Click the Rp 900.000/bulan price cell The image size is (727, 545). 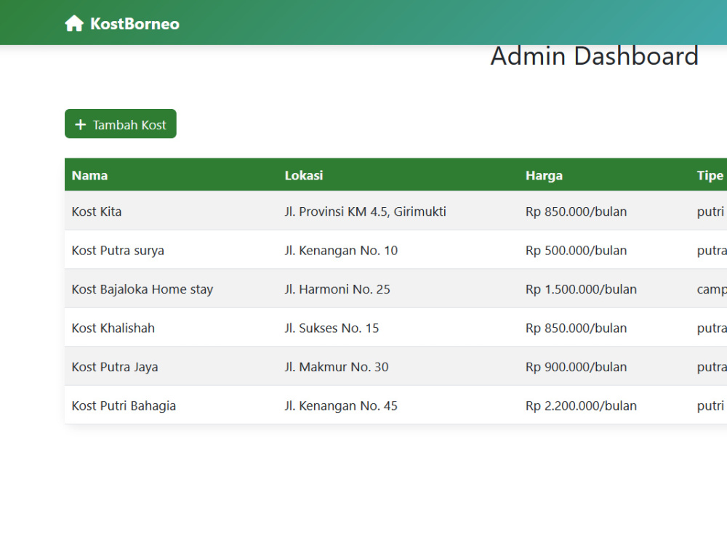[577, 367]
